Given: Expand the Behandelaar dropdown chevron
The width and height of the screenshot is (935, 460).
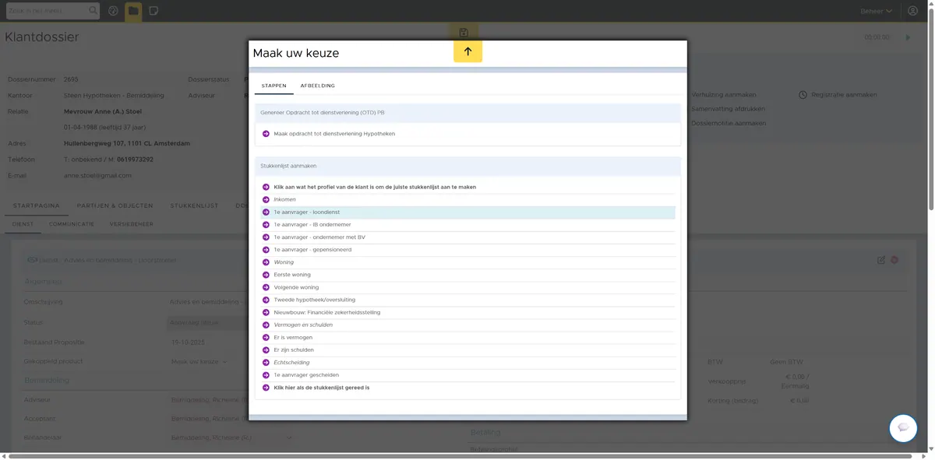Looking at the screenshot, I should point(290,437).
